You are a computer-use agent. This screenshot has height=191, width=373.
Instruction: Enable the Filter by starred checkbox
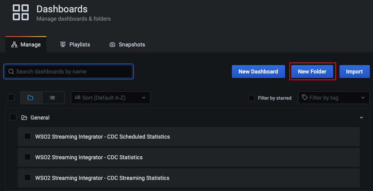pyautogui.click(x=251, y=98)
